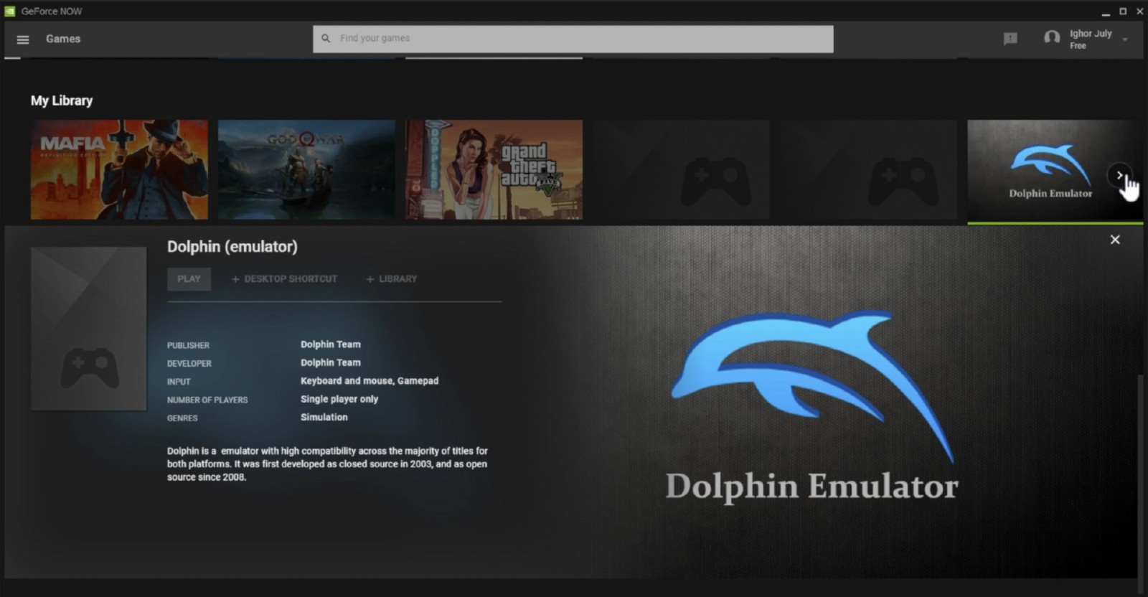The image size is (1148, 597).
Task: Click the Games tab label
Action: tap(63, 39)
